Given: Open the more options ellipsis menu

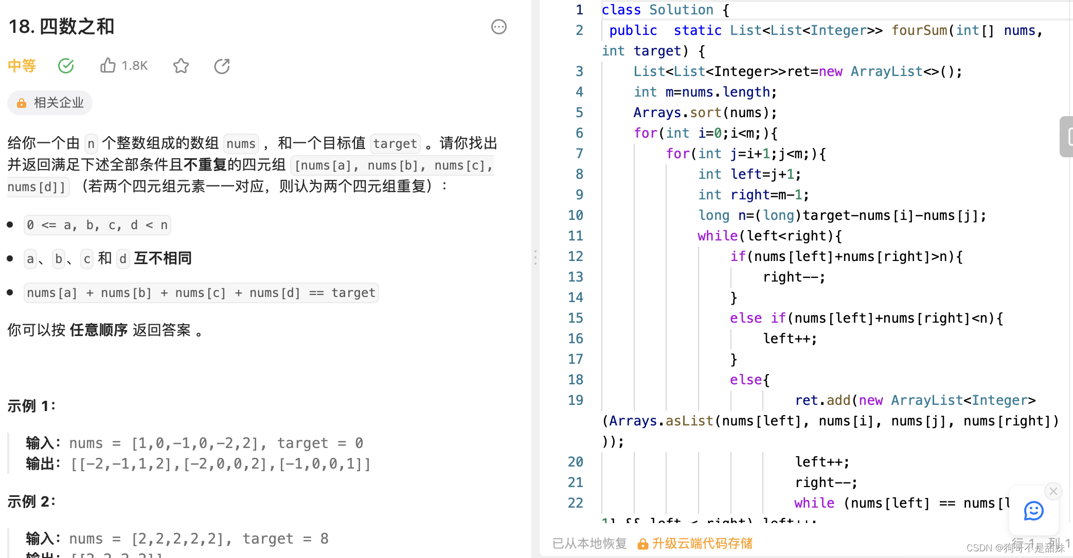Looking at the screenshot, I should (498, 27).
